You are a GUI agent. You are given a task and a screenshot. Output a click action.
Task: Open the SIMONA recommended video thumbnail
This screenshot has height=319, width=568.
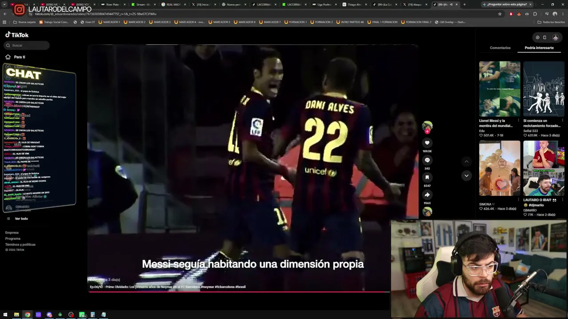pos(500,168)
